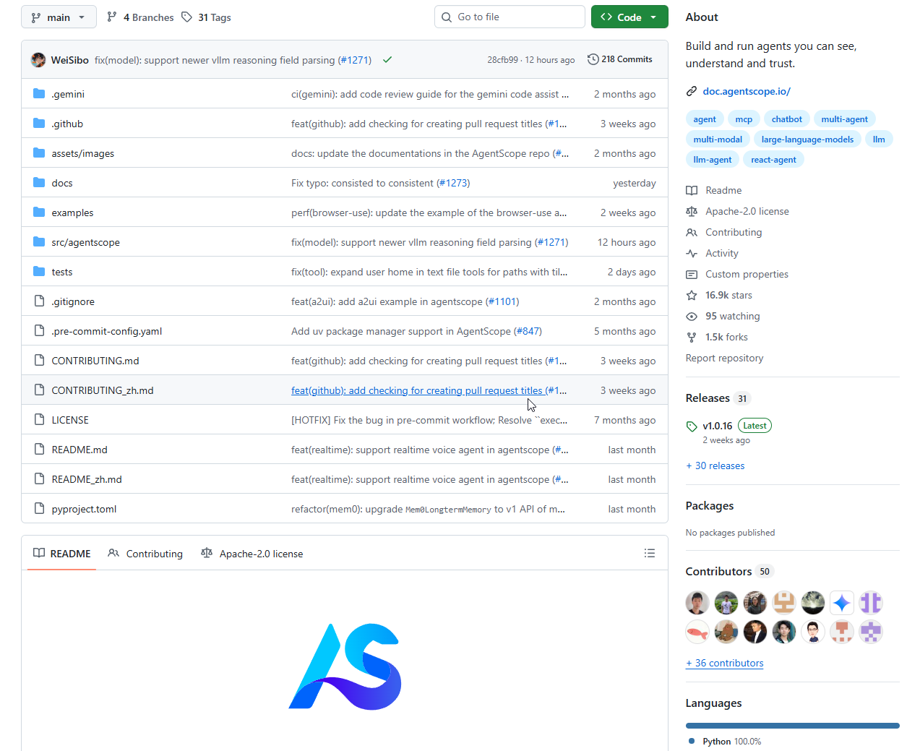Switch to the README tab

[x=62, y=554]
